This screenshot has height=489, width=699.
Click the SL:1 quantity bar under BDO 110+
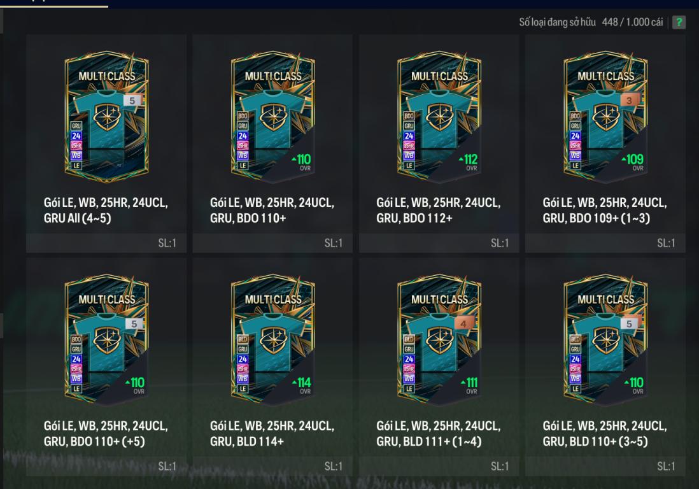(272, 243)
